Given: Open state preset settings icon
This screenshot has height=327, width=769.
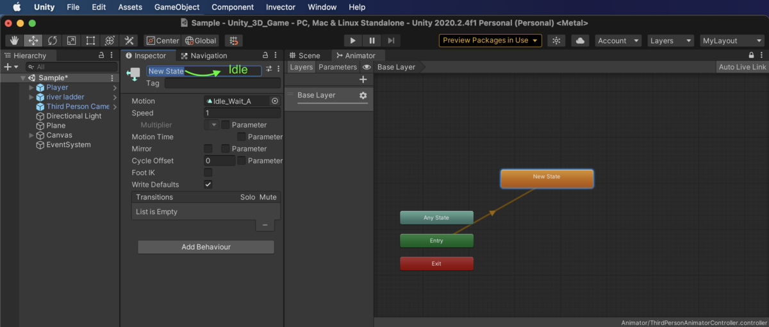Looking at the screenshot, I should tap(269, 69).
